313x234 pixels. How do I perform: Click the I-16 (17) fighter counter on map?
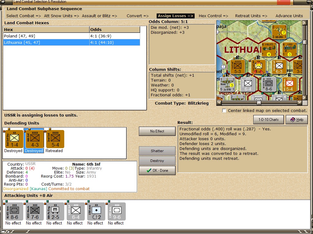pyautogui.click(x=269, y=49)
